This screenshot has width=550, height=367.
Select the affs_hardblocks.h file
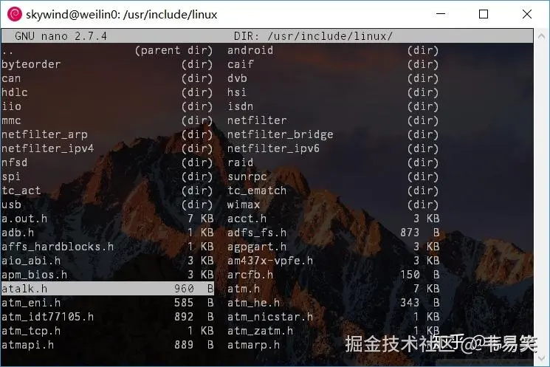pyautogui.click(x=107, y=247)
